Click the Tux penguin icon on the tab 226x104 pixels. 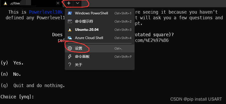[x=5, y=3]
